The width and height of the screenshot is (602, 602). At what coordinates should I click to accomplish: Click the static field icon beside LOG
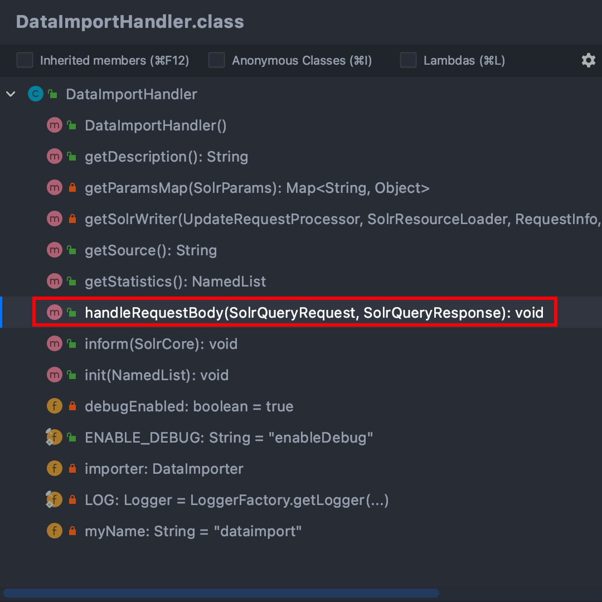coord(54,500)
